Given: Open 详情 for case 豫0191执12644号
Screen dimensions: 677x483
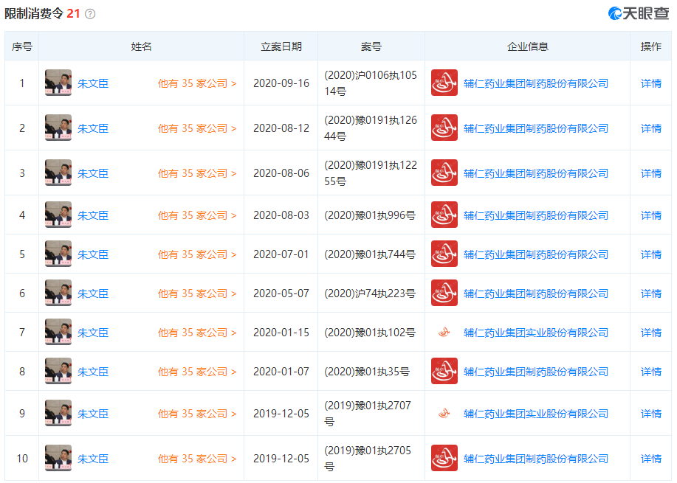Looking at the screenshot, I should pos(651,128).
